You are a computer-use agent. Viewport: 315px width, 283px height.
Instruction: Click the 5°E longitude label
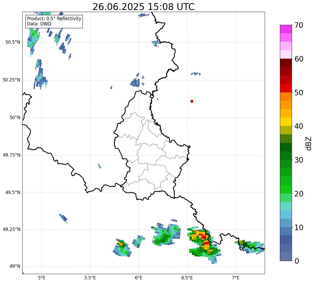[x=42, y=278]
